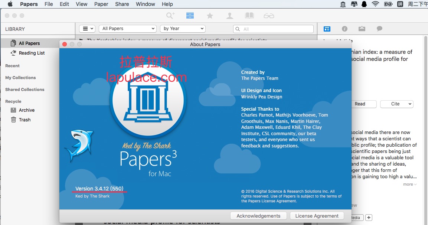Open the Paper menu
The image size is (428, 225).
[101, 4]
